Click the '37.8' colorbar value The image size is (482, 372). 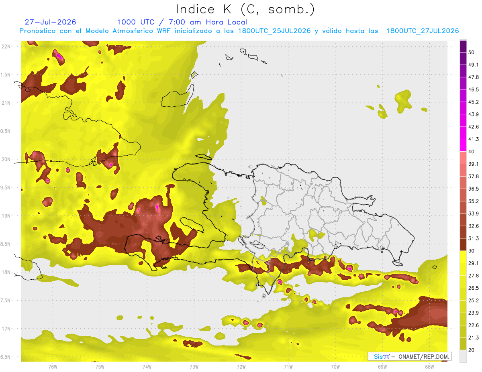[474, 177]
